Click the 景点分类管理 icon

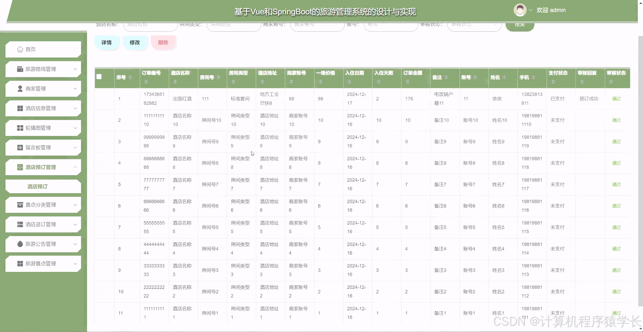point(20,205)
